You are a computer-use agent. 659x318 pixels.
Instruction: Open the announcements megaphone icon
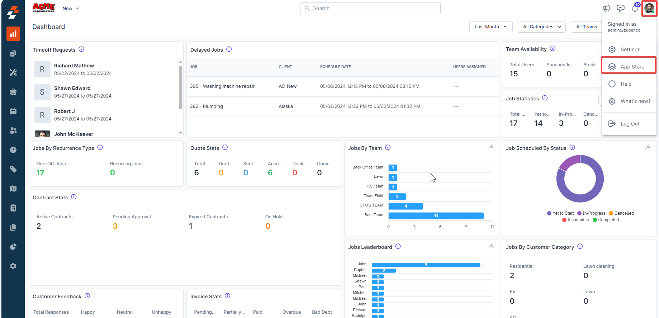pyautogui.click(x=606, y=8)
